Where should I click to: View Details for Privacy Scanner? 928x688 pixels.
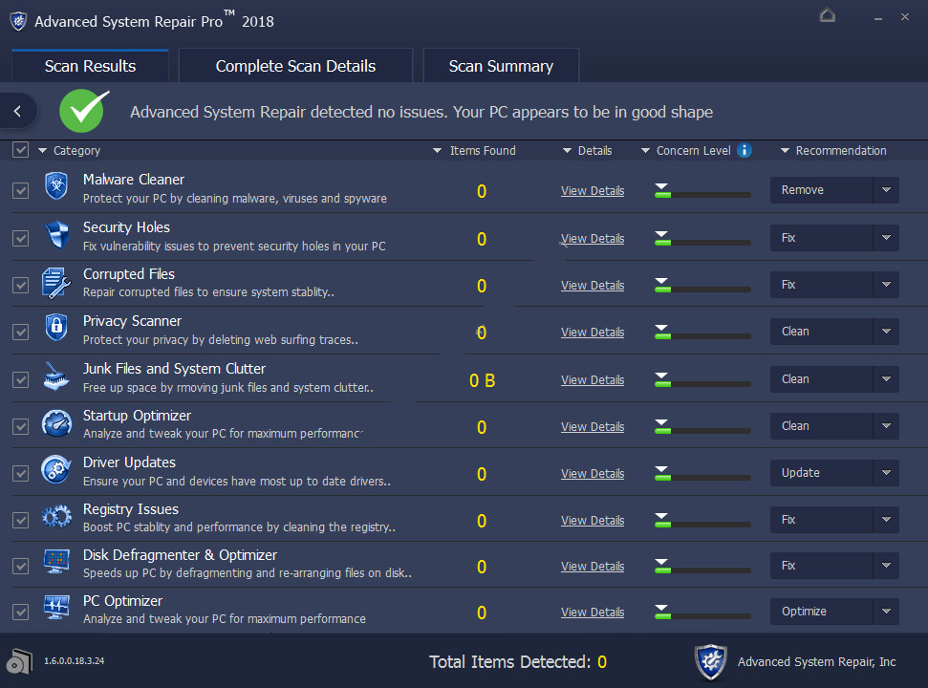tap(593, 332)
